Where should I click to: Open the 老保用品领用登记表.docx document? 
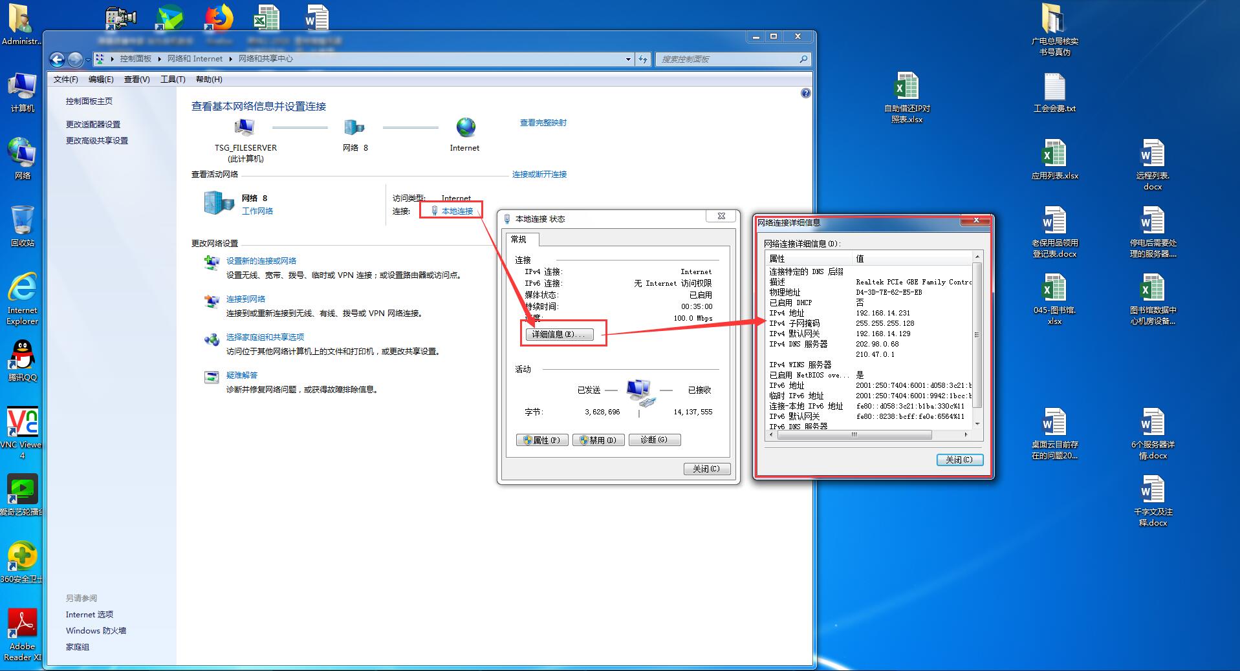point(1054,232)
